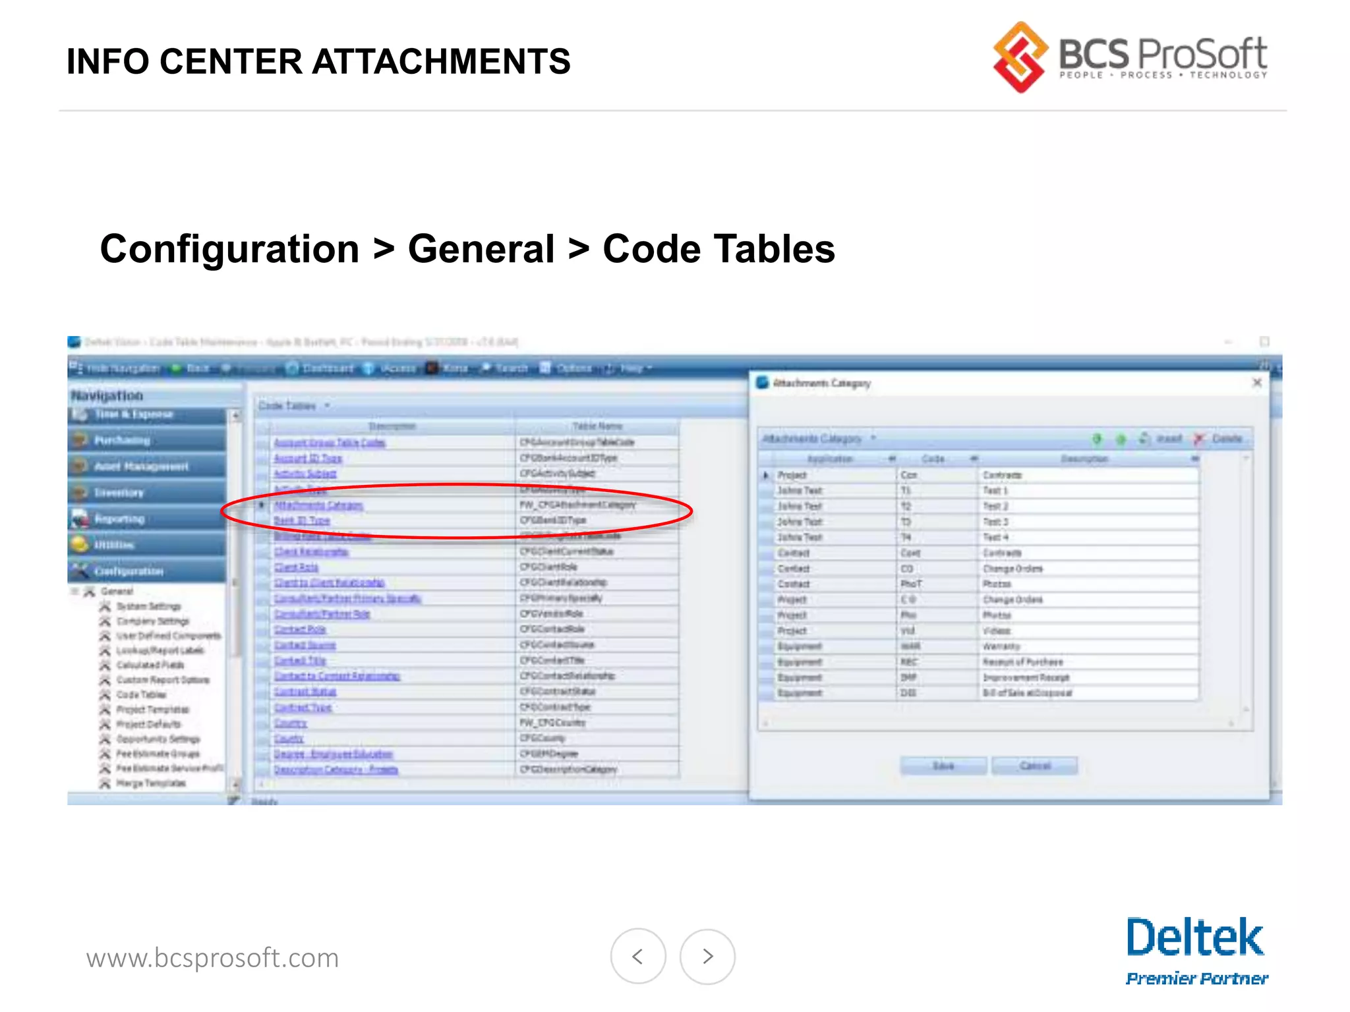Click the pin icon on Code column

[x=974, y=459]
